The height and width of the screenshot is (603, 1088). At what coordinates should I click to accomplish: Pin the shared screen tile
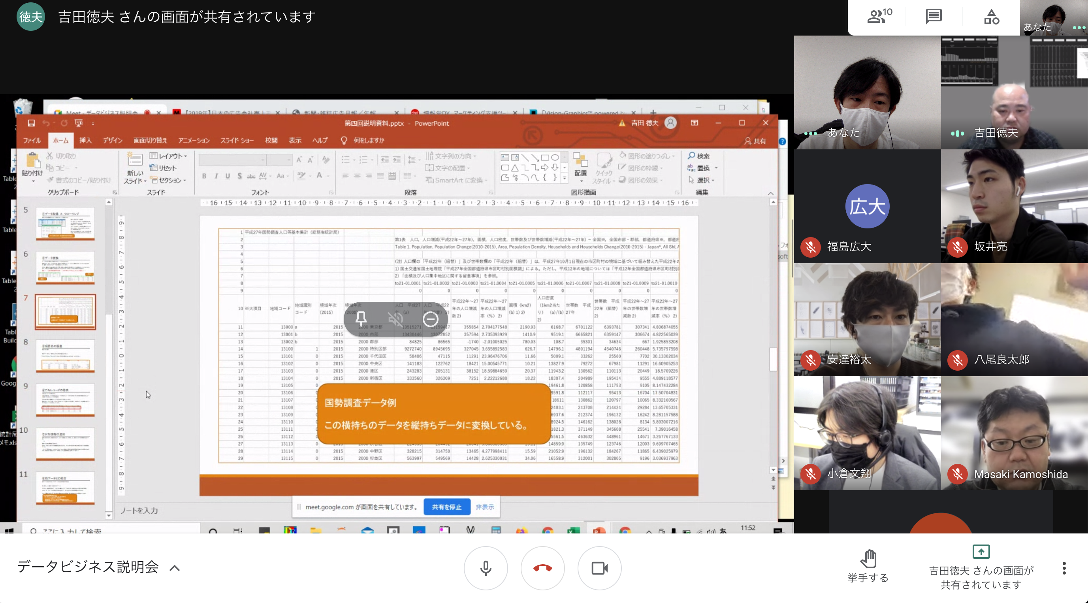[x=361, y=318]
